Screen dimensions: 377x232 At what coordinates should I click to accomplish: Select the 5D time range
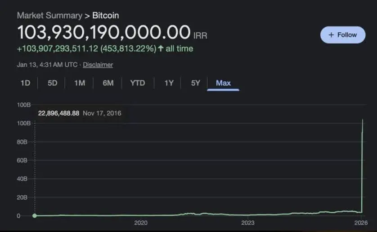point(53,83)
